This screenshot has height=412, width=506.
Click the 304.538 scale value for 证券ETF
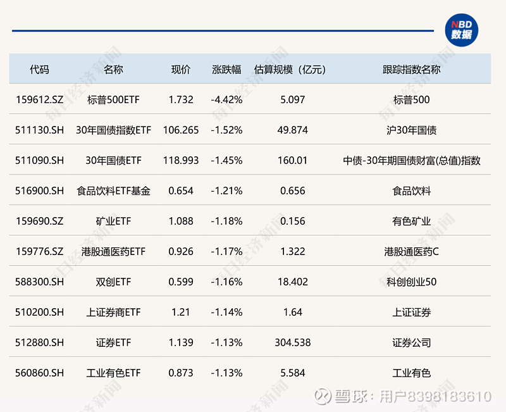(293, 342)
